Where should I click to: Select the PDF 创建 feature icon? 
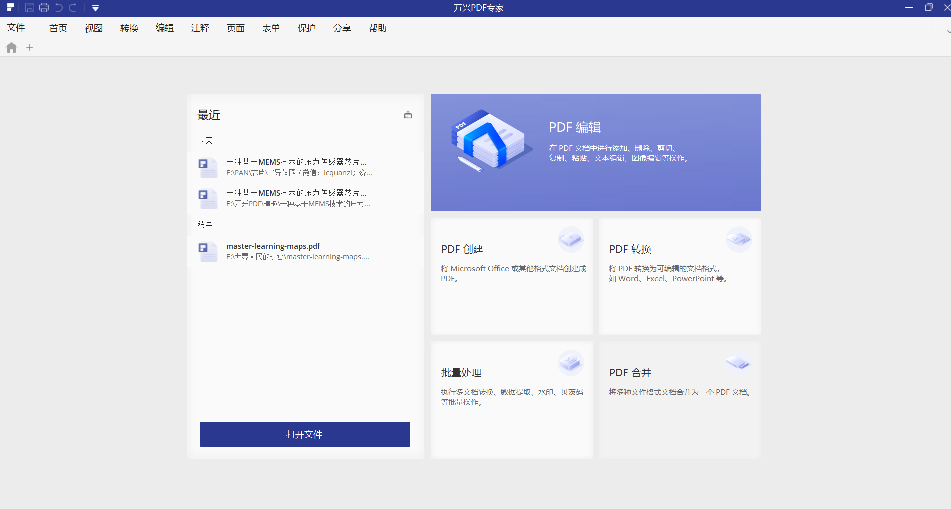(x=571, y=240)
